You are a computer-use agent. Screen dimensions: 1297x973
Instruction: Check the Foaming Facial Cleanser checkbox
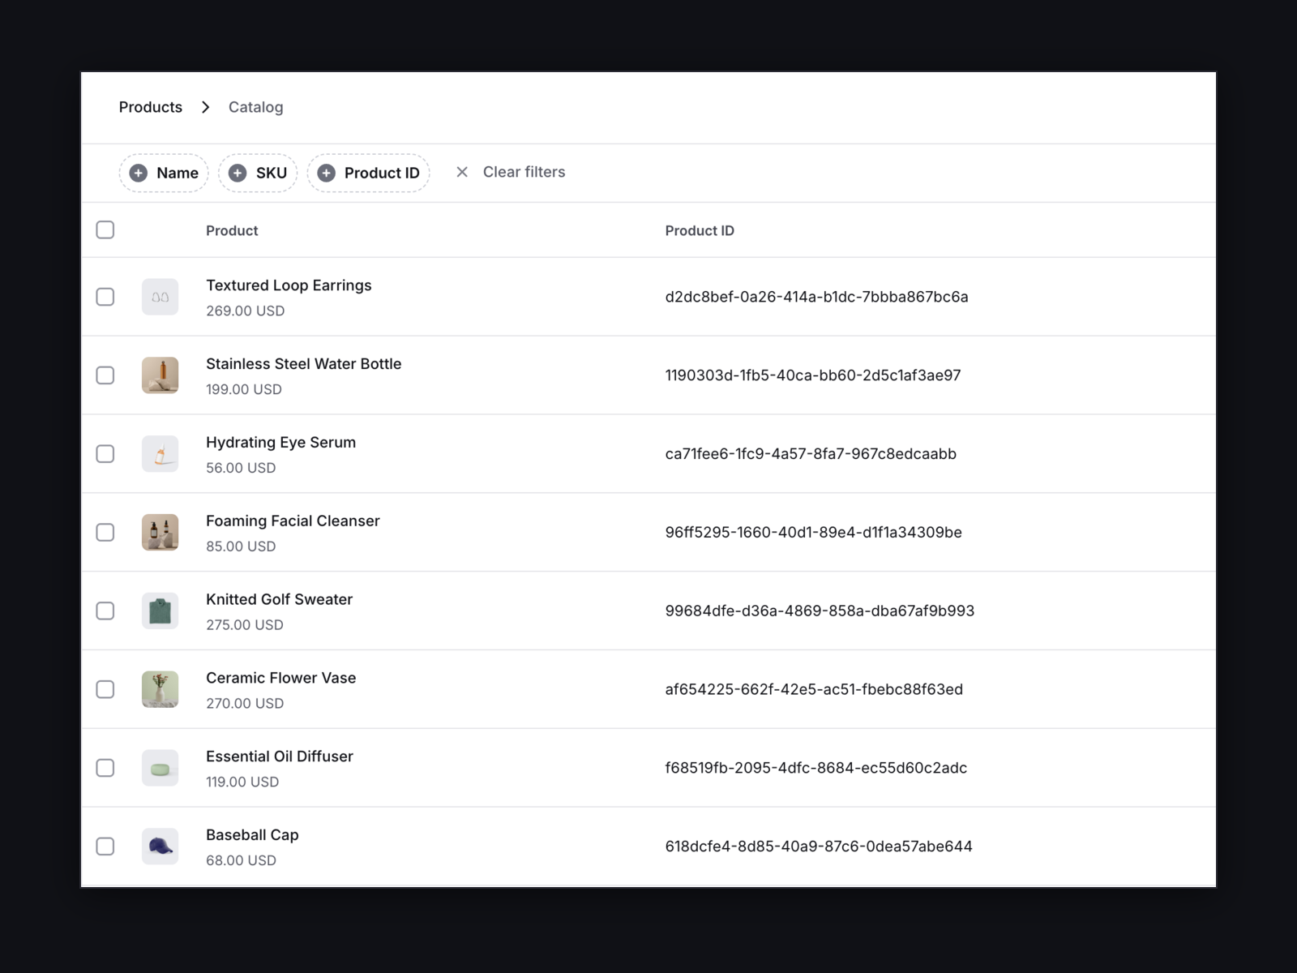pos(105,533)
